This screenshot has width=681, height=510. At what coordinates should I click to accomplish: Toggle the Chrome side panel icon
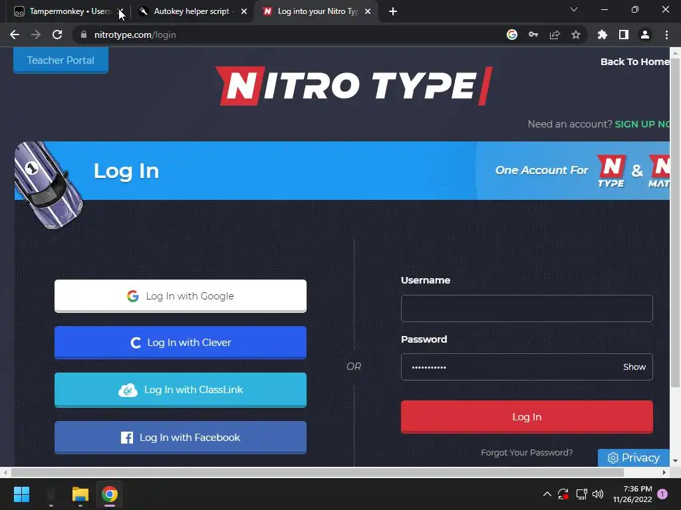click(x=624, y=35)
